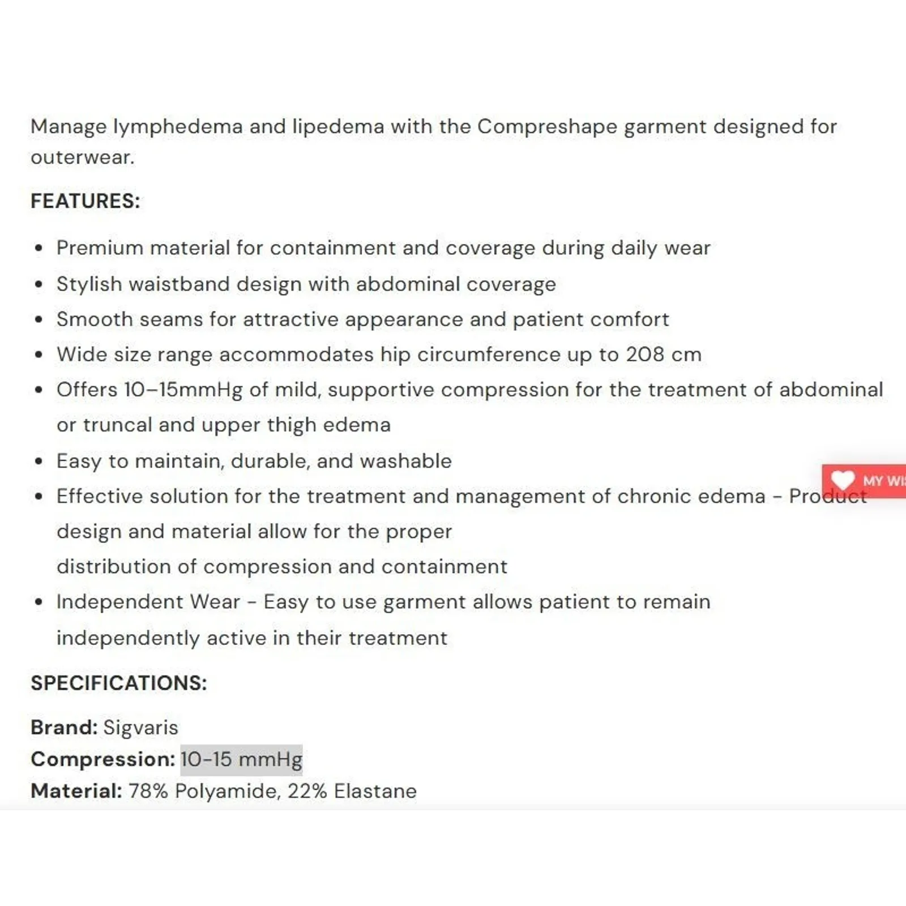Viewport: 906px width, 906px height.
Task: Click the Brand label in specifications
Action: 64,727
